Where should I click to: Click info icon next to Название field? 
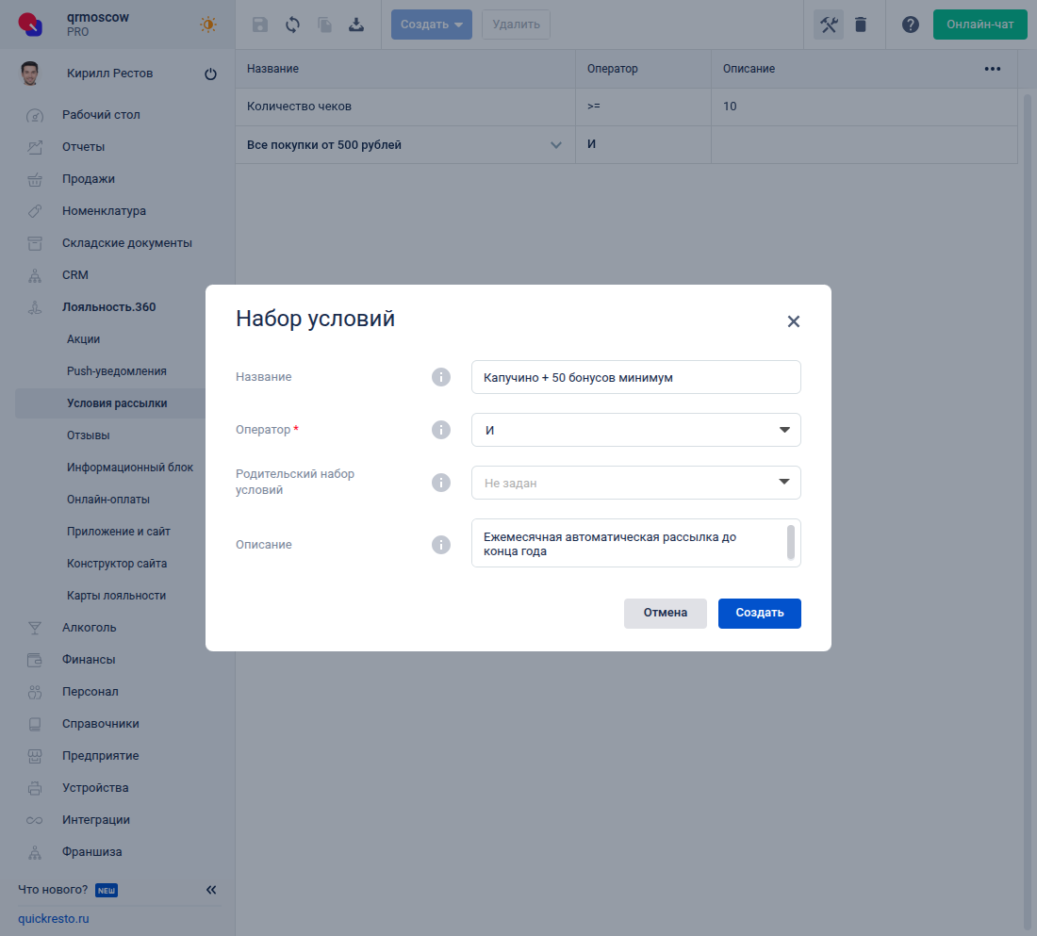coord(440,377)
